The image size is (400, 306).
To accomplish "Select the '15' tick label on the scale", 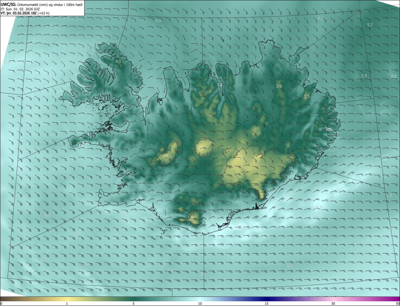I will tap(267, 303).
